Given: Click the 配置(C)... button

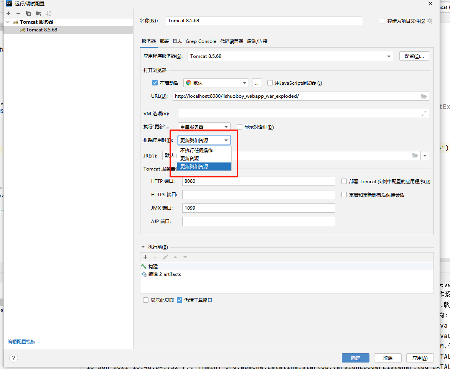Looking at the screenshot, I should pyautogui.click(x=414, y=56).
